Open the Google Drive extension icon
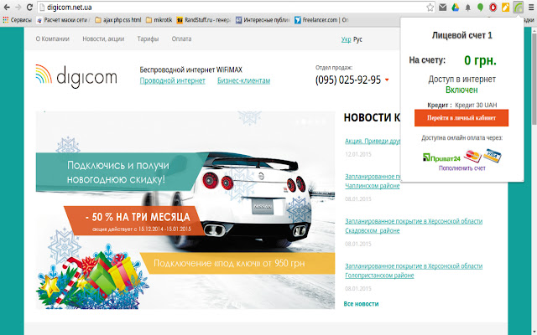The height and width of the screenshot is (335, 537). coord(455,8)
